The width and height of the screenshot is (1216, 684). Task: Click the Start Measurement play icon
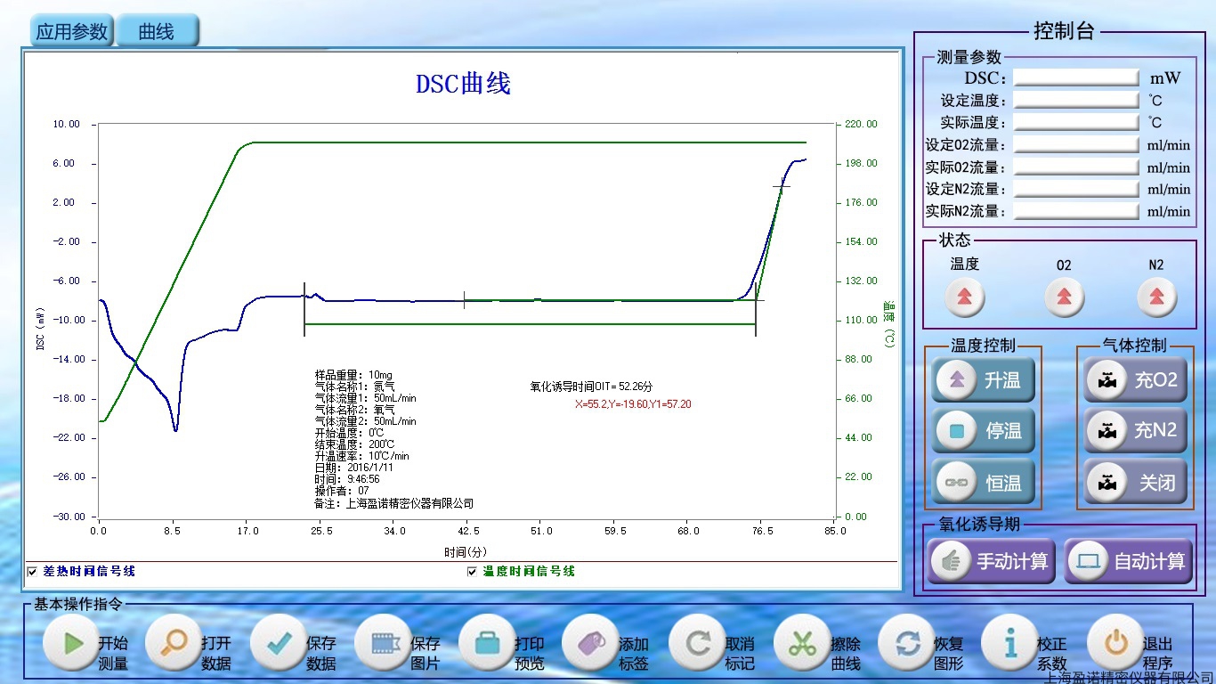[x=72, y=643]
